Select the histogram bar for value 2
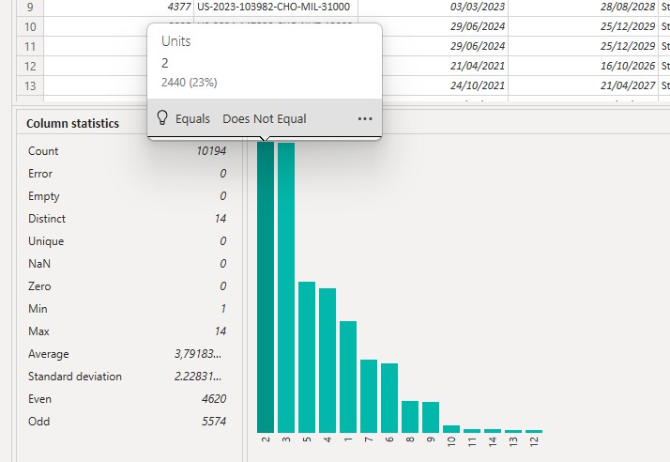 (x=266, y=287)
